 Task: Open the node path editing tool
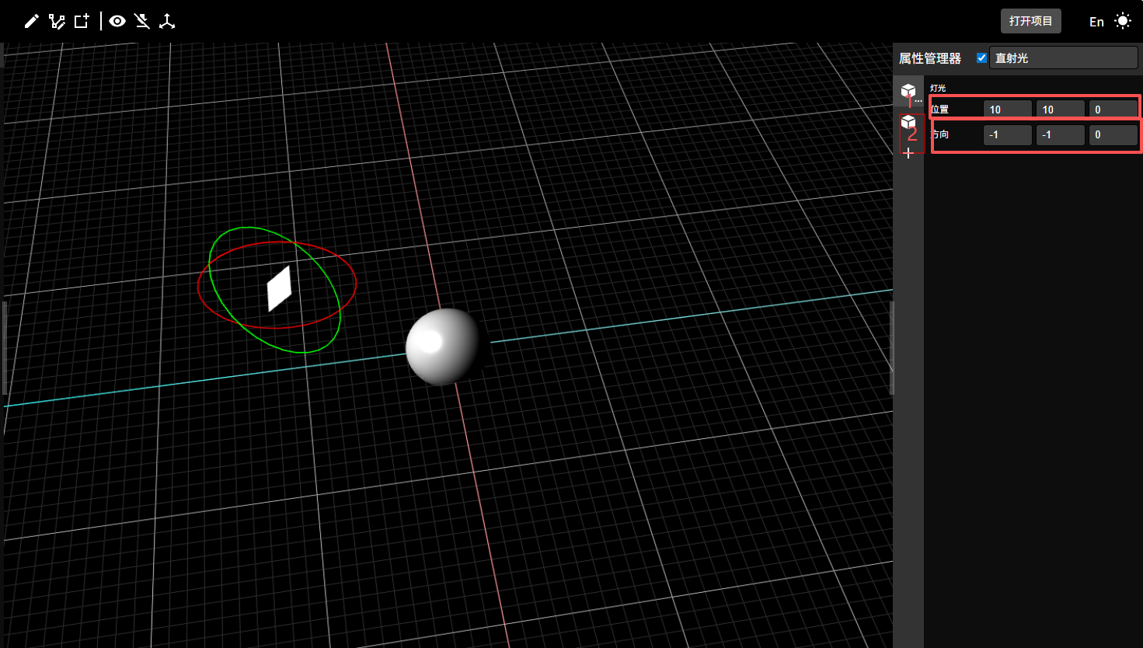tap(57, 21)
